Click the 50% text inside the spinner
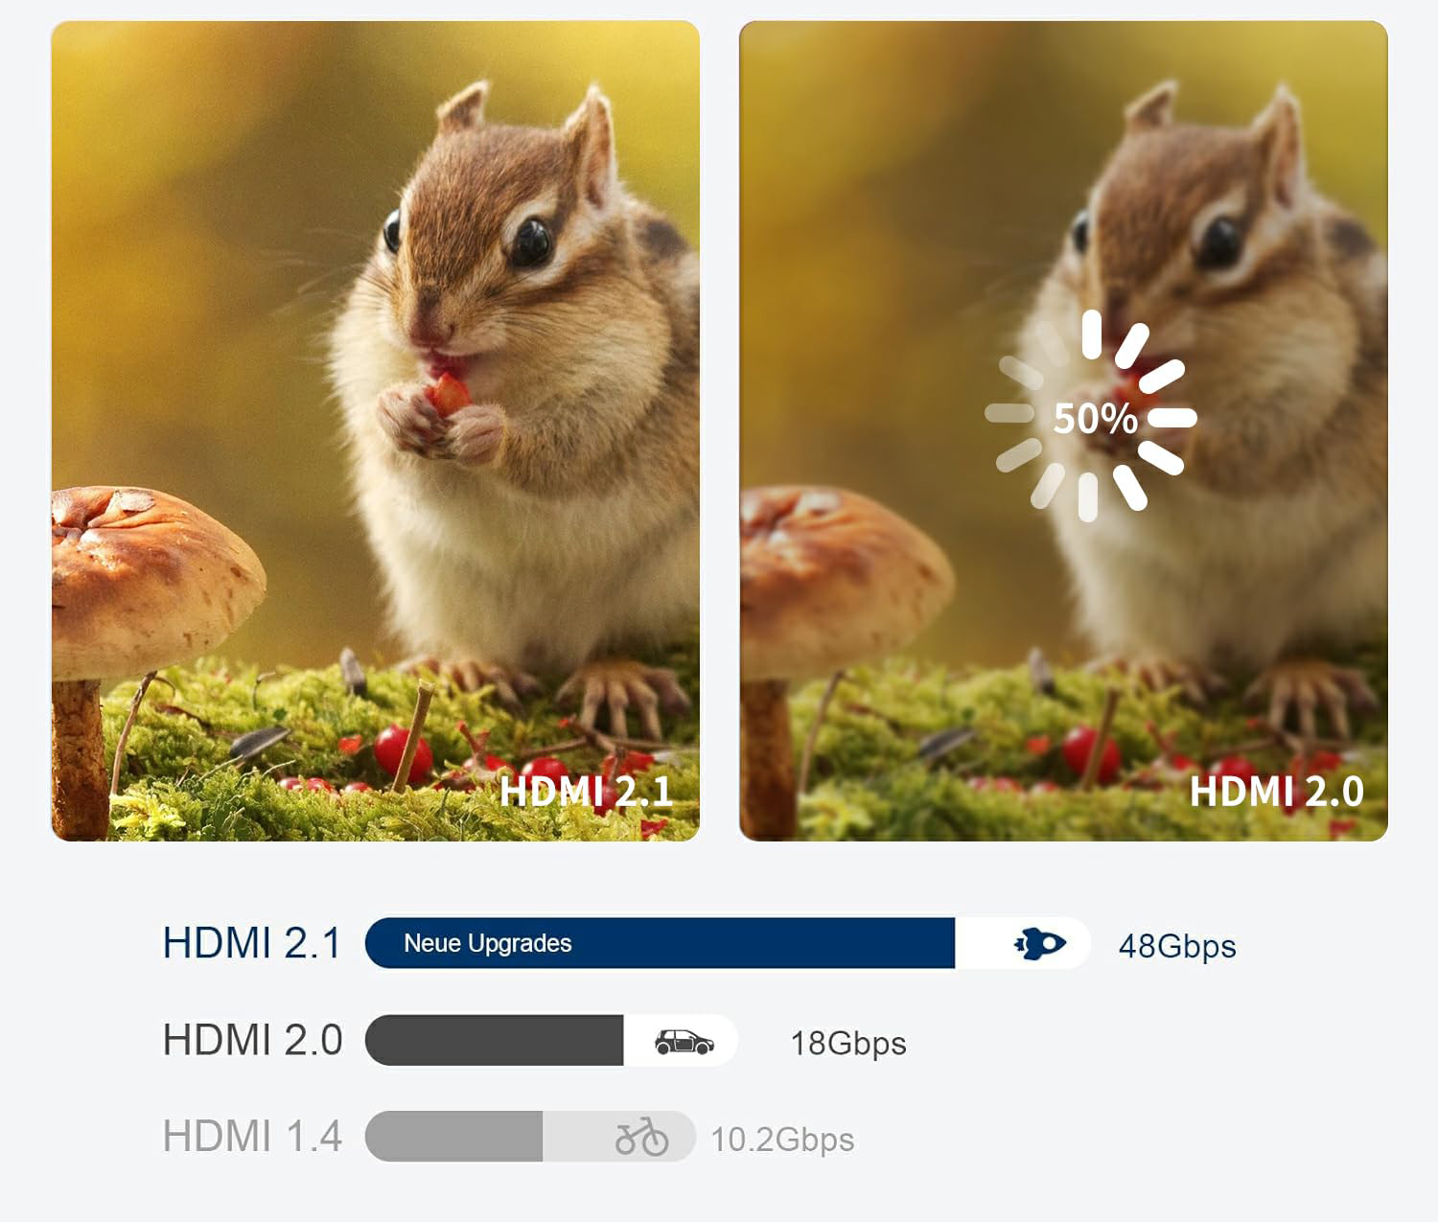Screen dimensions: 1438x1222 click(x=1095, y=418)
